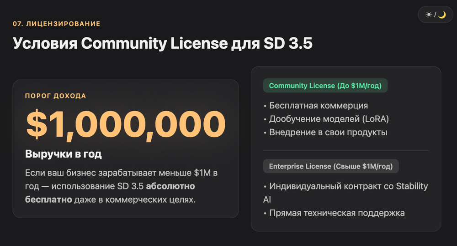
Task: Click the 'ПОРОГ ДОХОДА' label
Action: click(x=55, y=96)
